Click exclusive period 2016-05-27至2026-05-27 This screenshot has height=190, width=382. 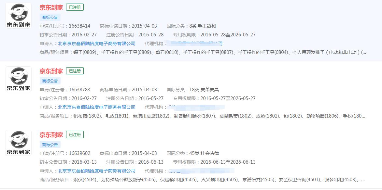(x=228, y=98)
